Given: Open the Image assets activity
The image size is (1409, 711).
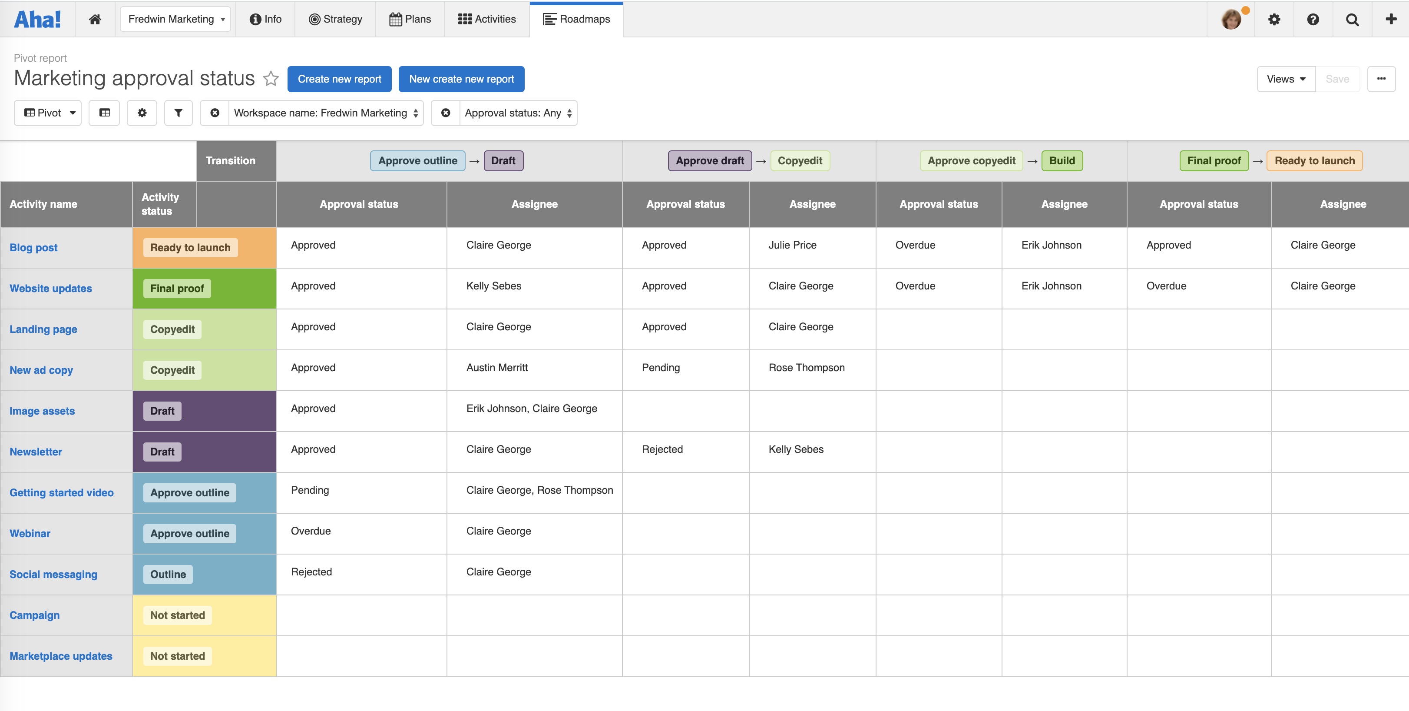Looking at the screenshot, I should click(42, 411).
